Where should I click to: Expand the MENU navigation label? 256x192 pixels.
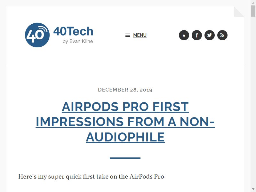(x=140, y=35)
